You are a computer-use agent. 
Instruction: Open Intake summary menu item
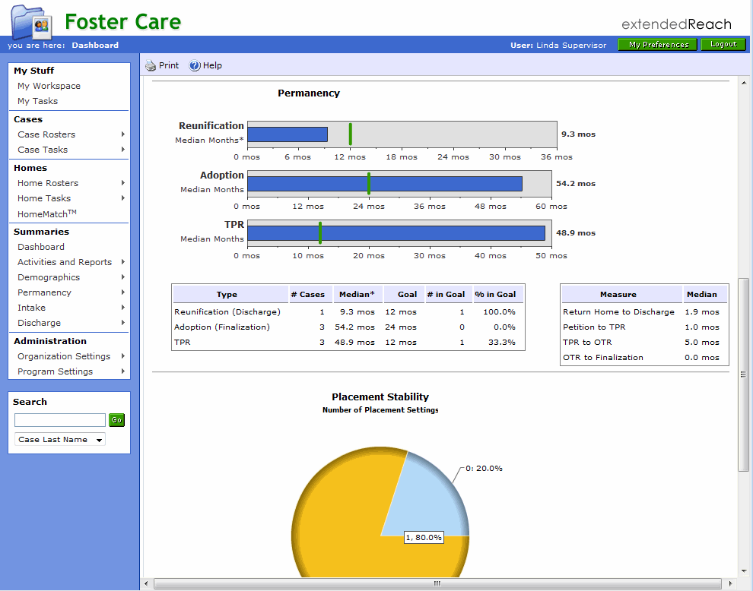[32, 308]
